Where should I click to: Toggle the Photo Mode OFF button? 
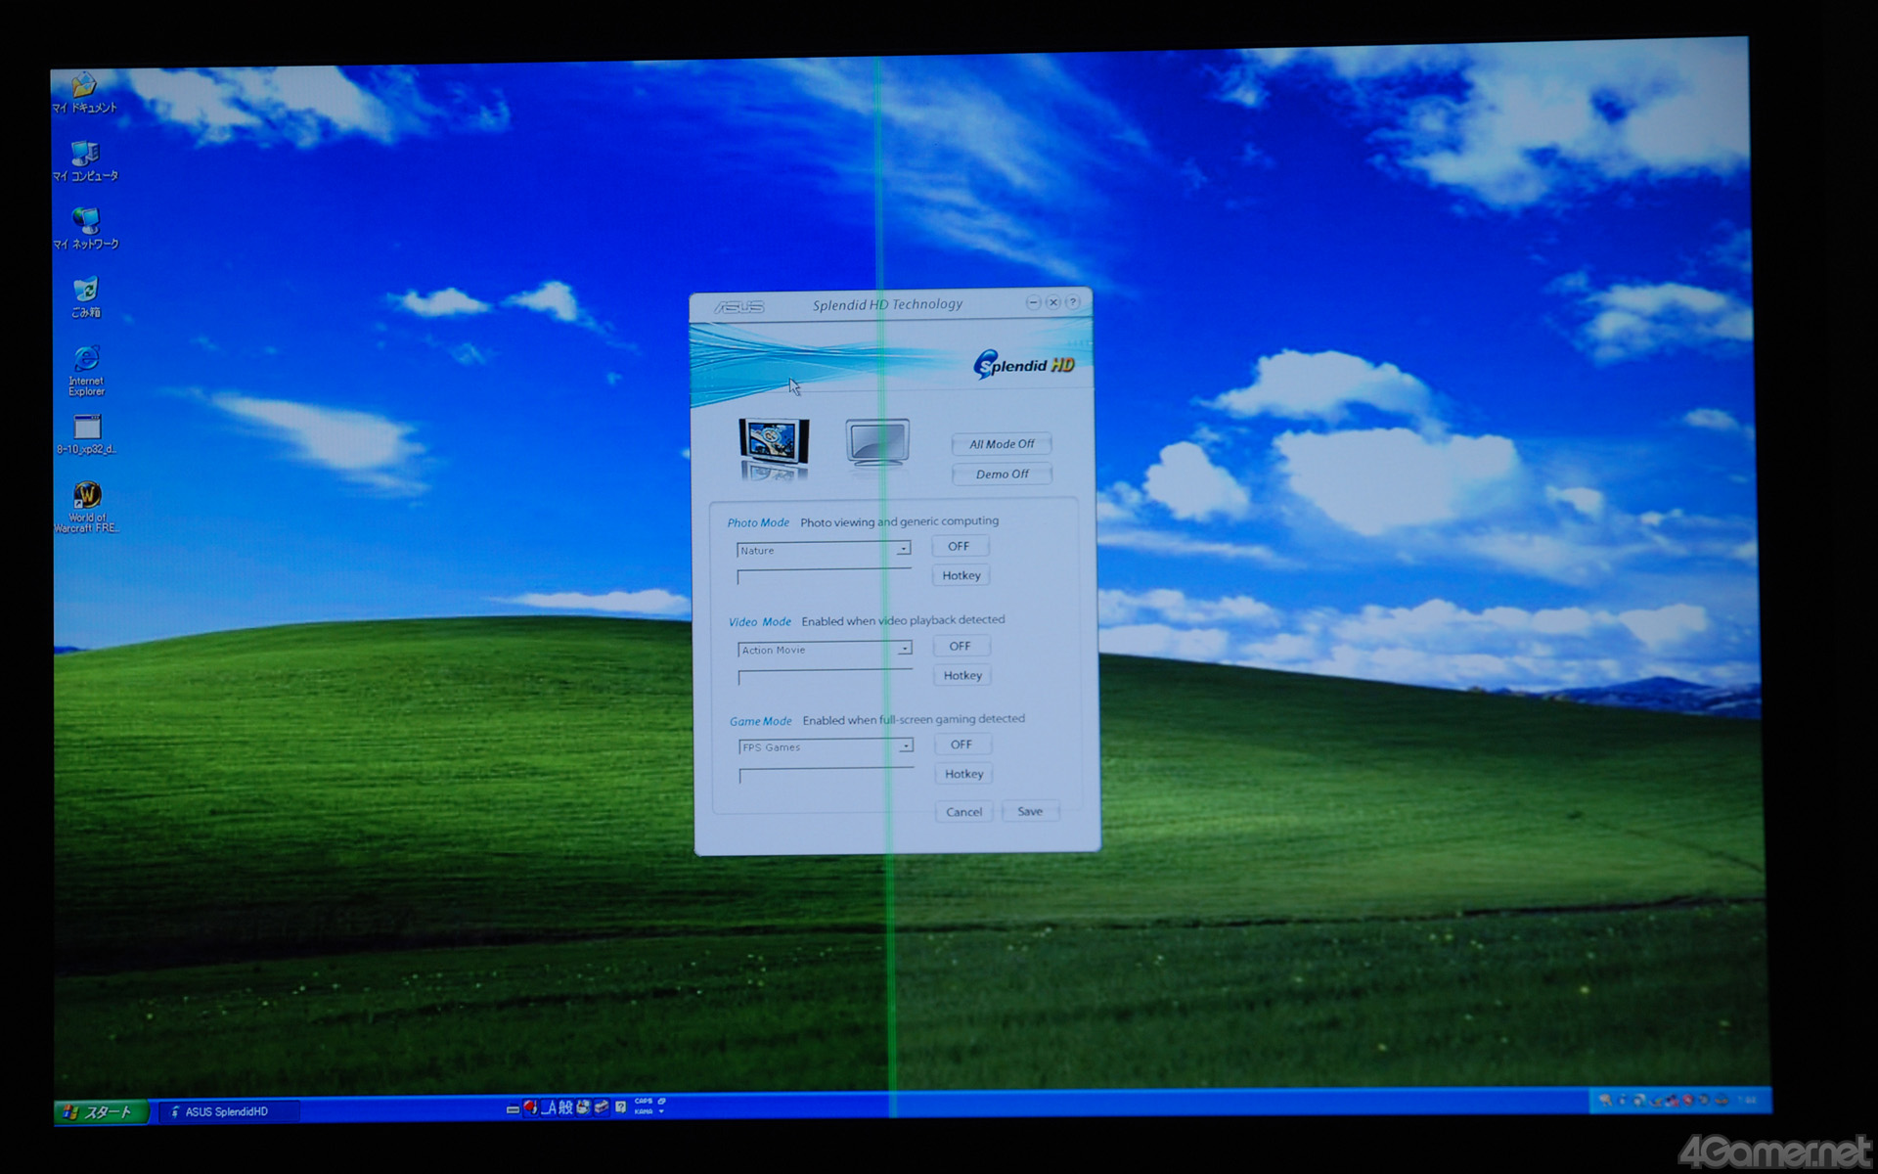pos(959,547)
